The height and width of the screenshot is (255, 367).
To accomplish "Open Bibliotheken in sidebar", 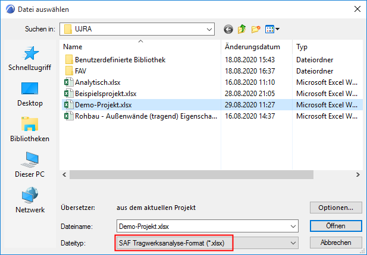I will point(30,129).
